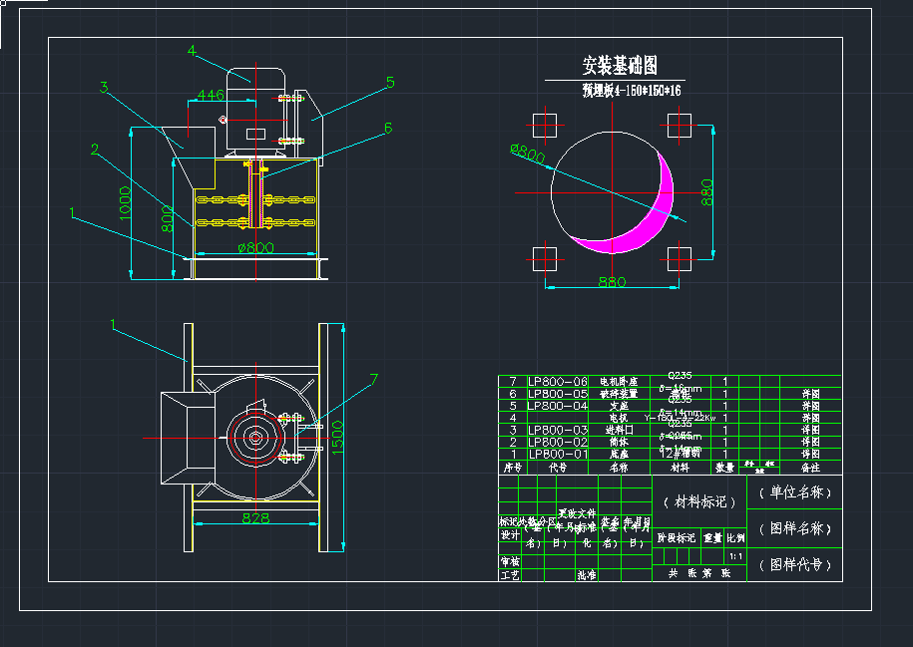The image size is (913, 647).
Task: Click the horizontal 880 dimension below foundation plates
Action: tap(612, 282)
